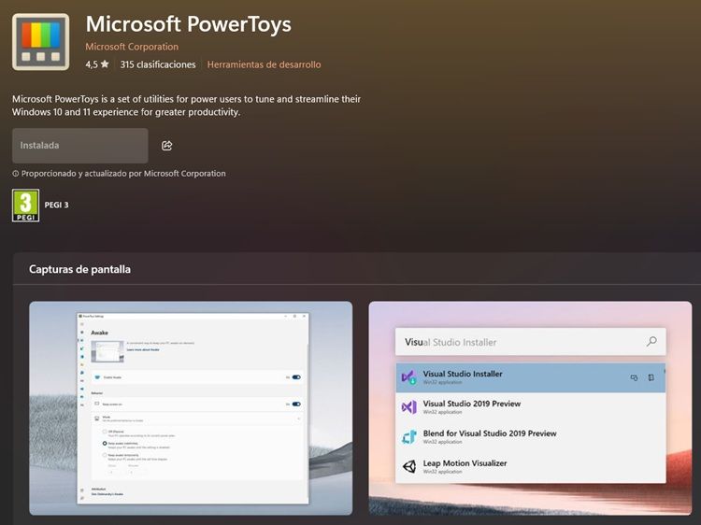The height and width of the screenshot is (525, 701).
Task: Click the PowerToys app logo icon
Action: pos(41,42)
